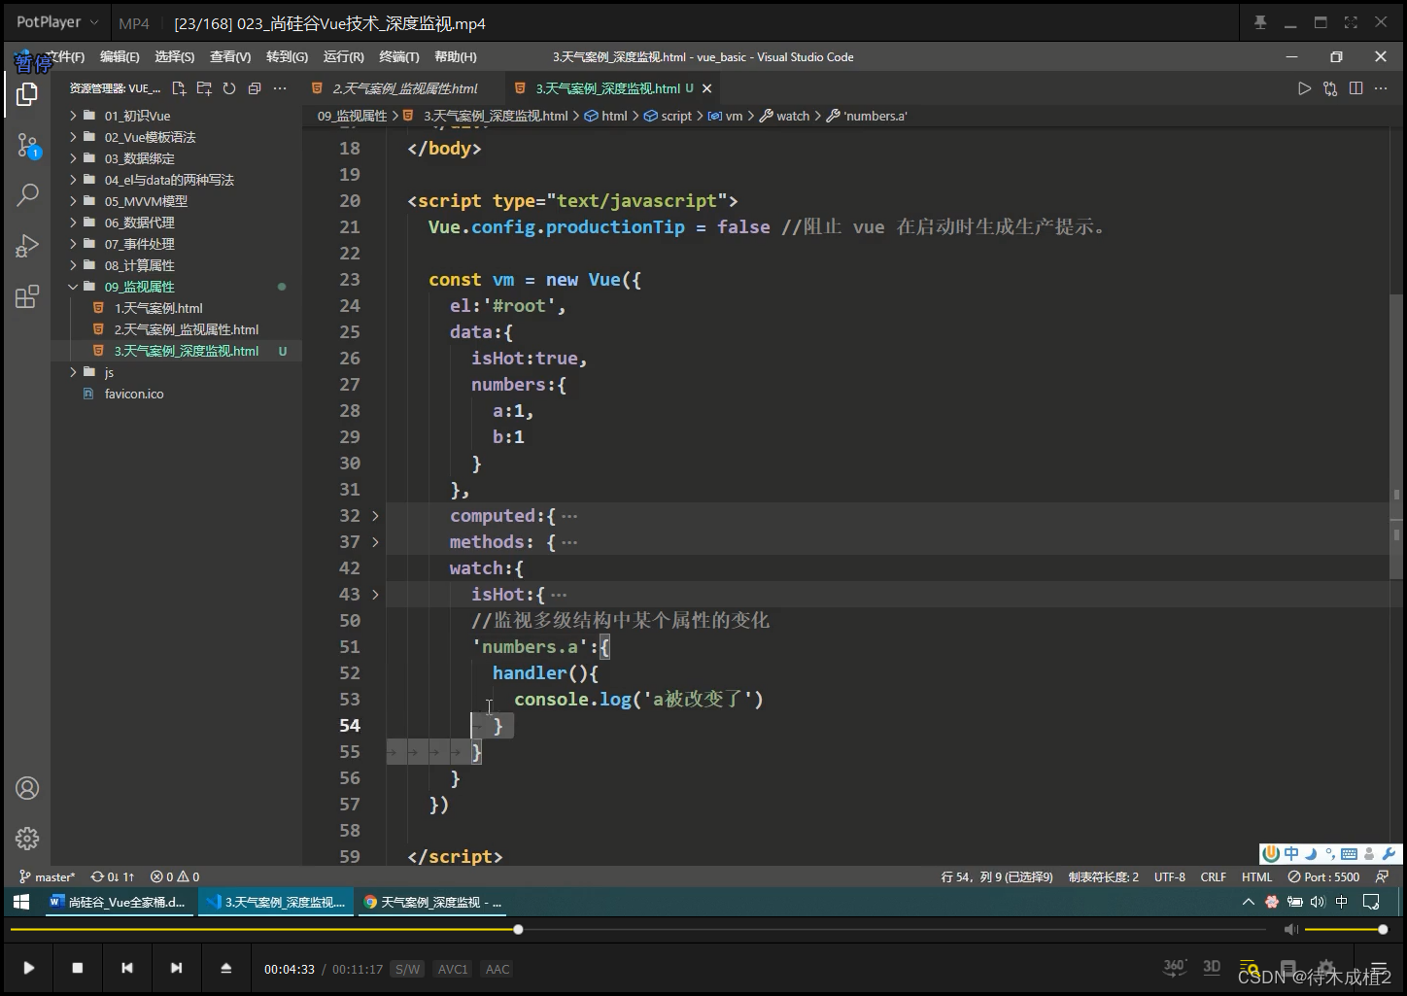Image resolution: width=1407 pixels, height=996 pixels.
Task: Unfold the computed block on line 32
Action: coord(375,516)
